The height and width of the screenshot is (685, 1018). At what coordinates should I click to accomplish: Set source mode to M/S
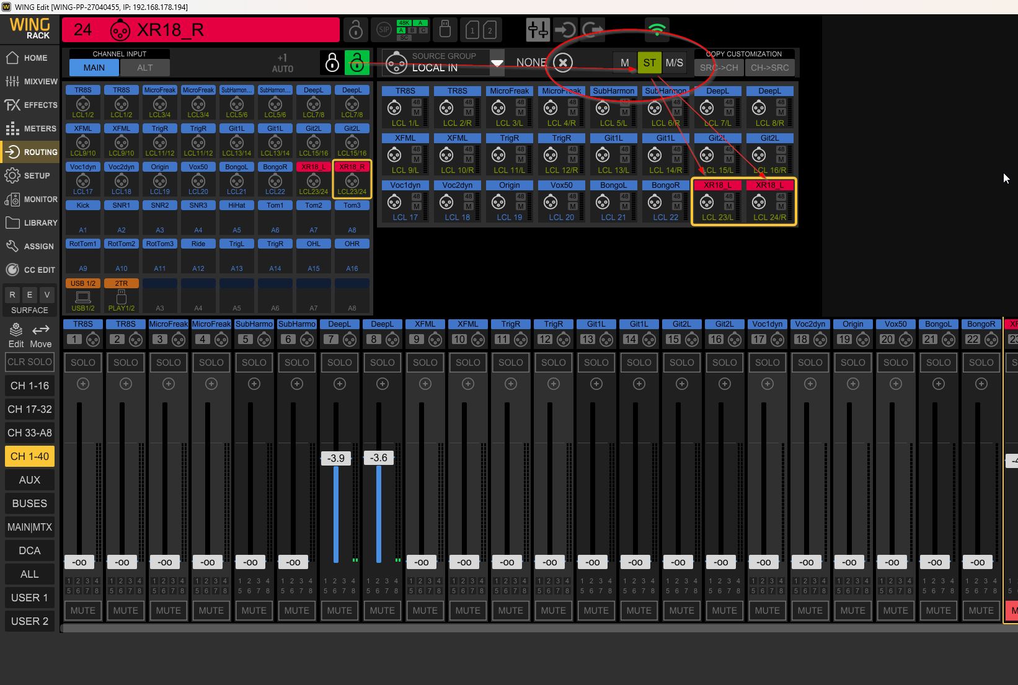675,63
